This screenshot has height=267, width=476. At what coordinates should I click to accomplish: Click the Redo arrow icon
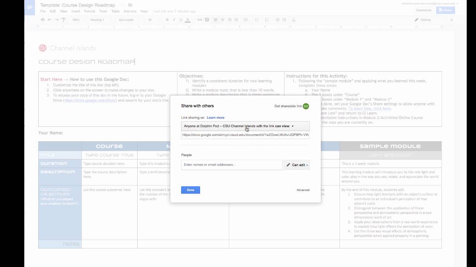[x=57, y=20]
